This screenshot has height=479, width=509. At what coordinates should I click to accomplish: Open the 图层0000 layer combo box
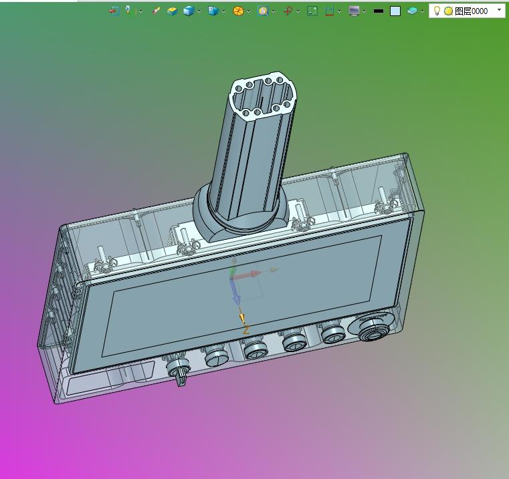click(x=467, y=11)
